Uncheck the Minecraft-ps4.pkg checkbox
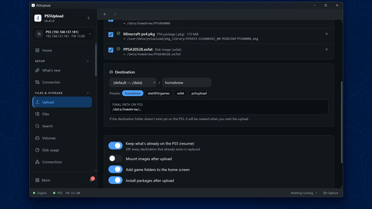The height and width of the screenshot is (209, 372). (111, 35)
